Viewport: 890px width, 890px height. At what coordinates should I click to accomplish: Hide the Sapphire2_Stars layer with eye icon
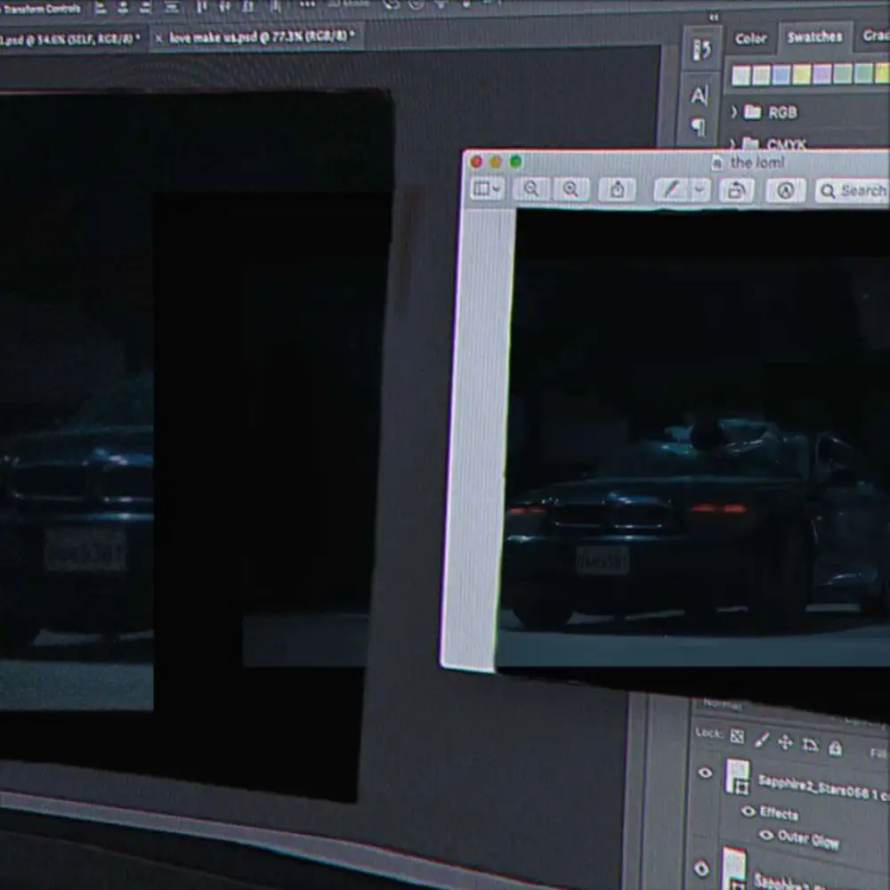[705, 773]
